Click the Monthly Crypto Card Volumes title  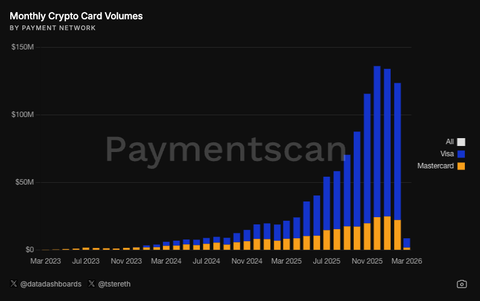pos(76,16)
